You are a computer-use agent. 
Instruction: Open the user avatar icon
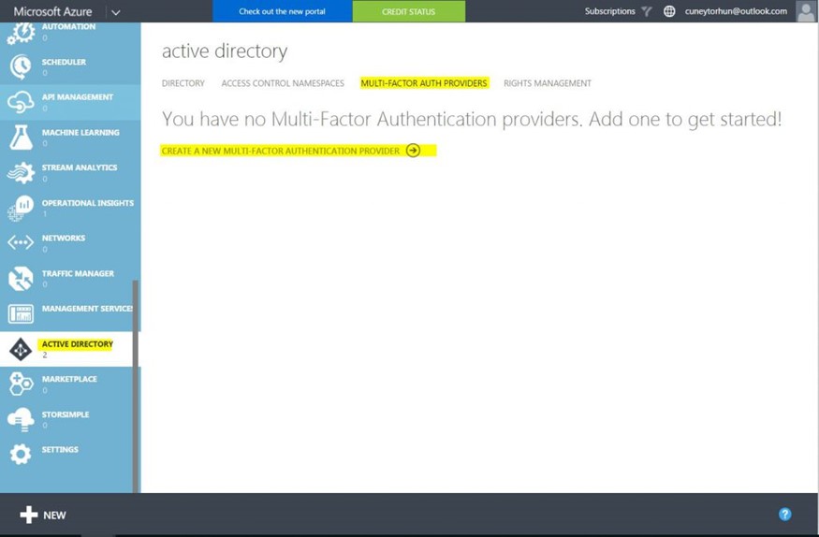click(x=805, y=11)
